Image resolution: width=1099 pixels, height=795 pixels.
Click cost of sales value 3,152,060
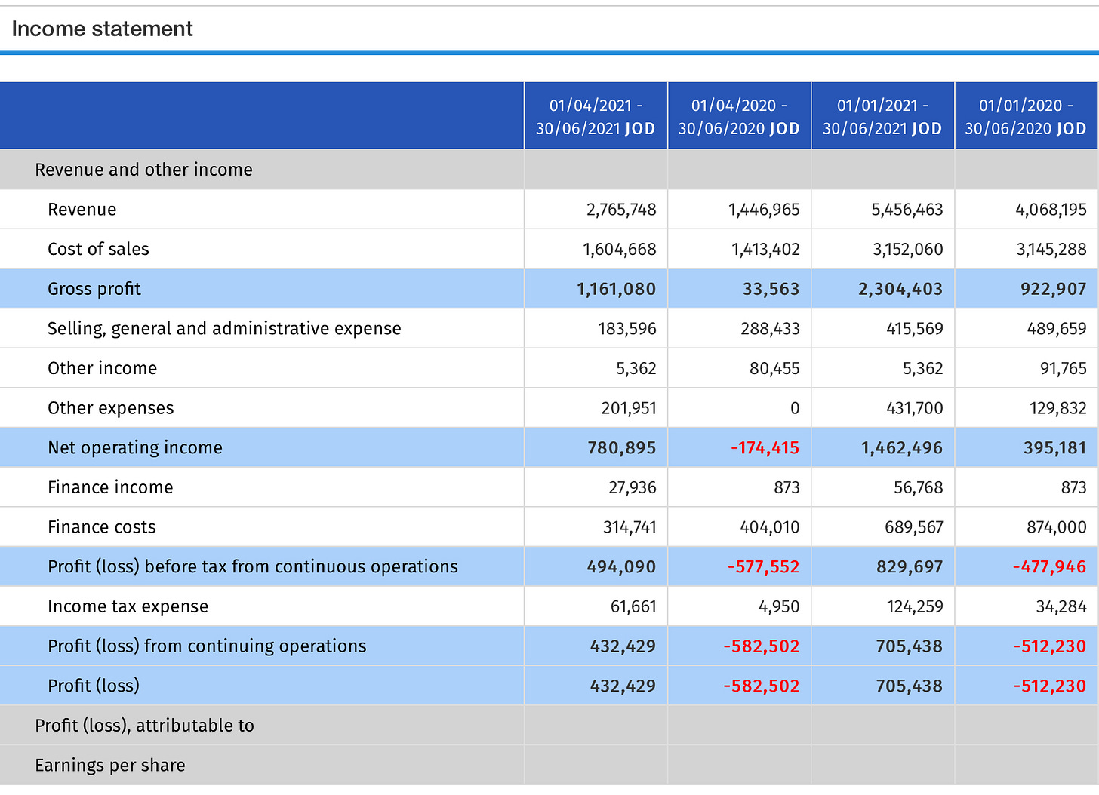pyautogui.click(x=908, y=249)
